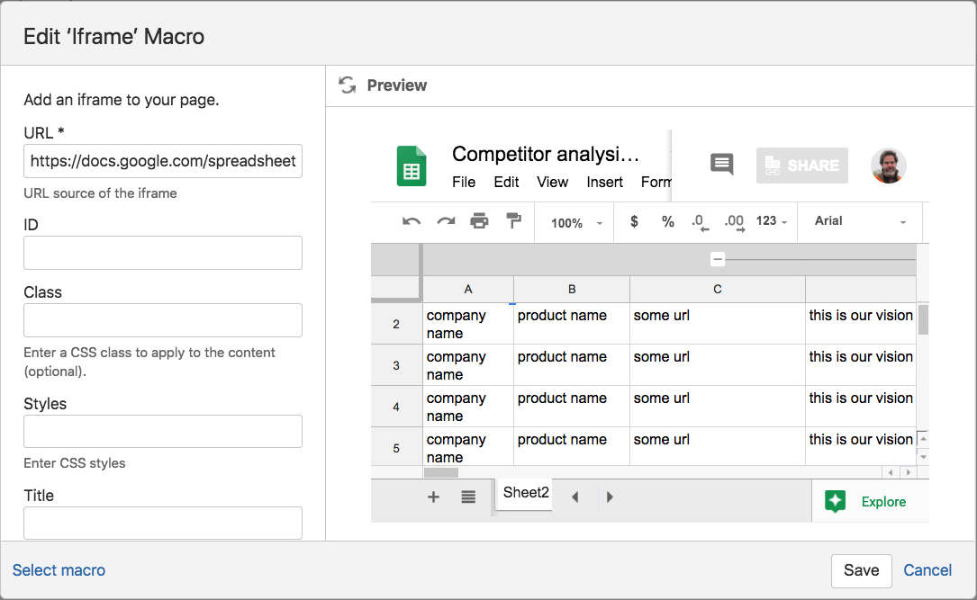Open the 123 number format dropdown
977x600 pixels.
(772, 221)
